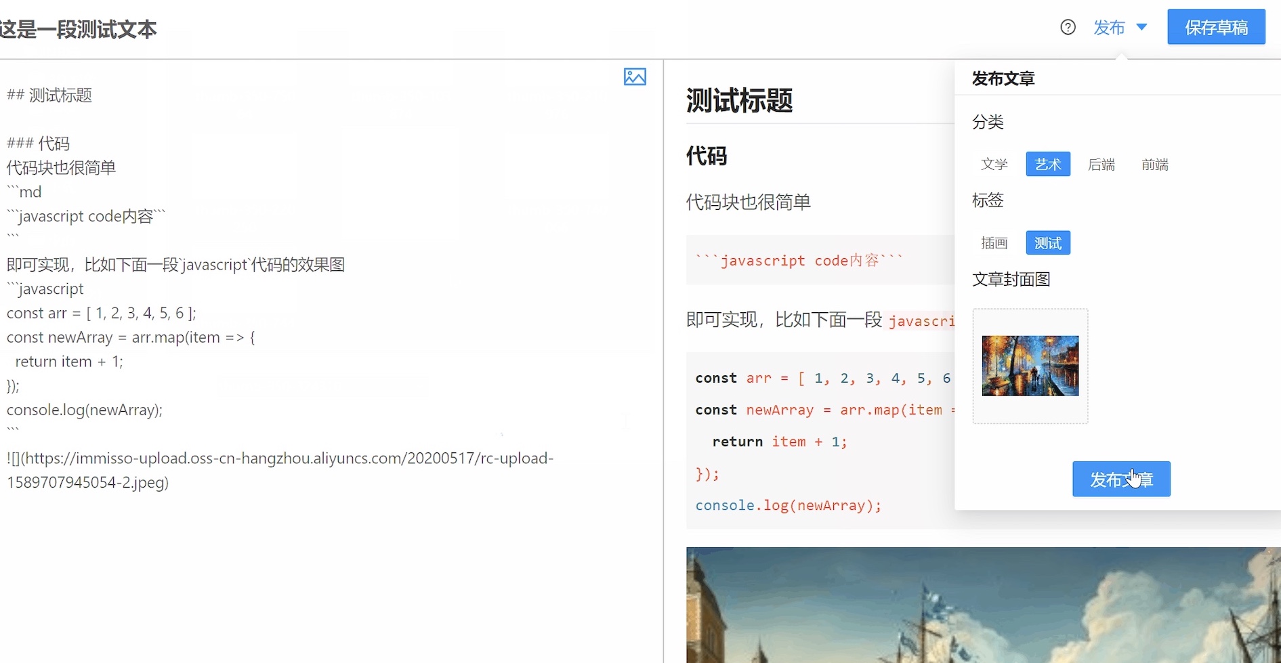Select the 后端 category tag
The height and width of the screenshot is (663, 1281).
1101,164
